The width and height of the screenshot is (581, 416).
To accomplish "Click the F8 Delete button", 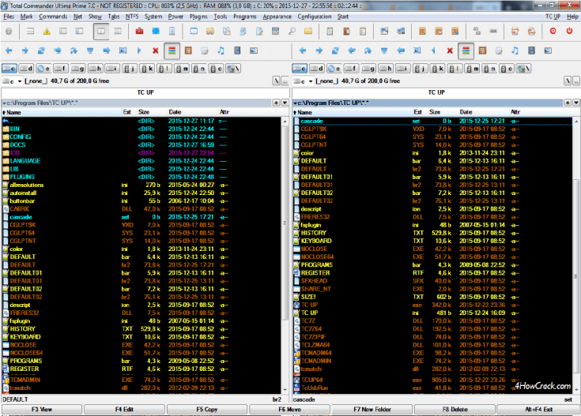I will pyautogui.click(x=455, y=410).
